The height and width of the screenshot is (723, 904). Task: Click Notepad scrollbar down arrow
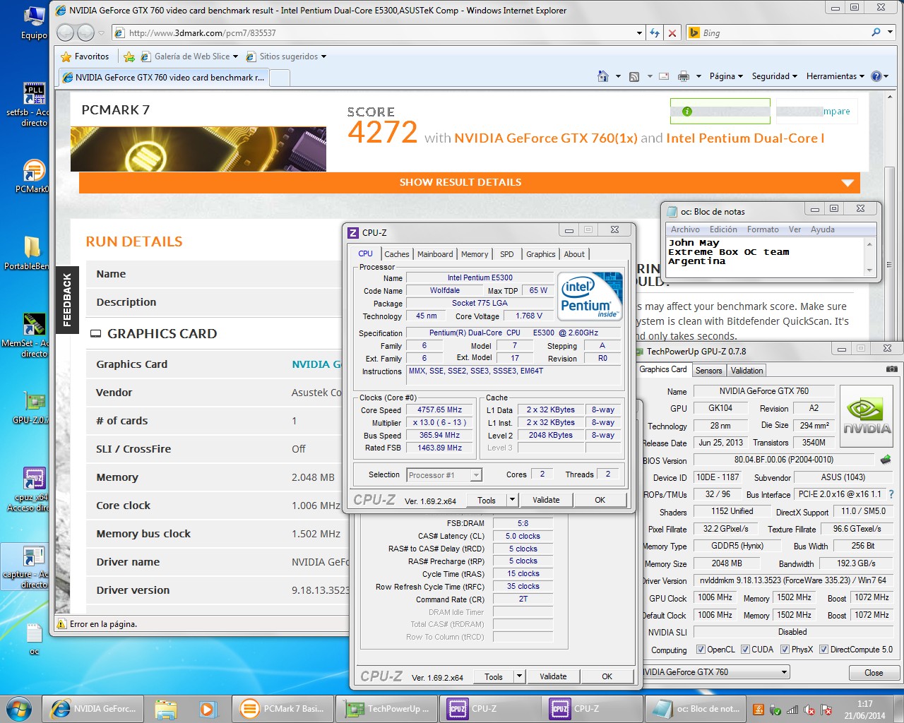click(869, 270)
